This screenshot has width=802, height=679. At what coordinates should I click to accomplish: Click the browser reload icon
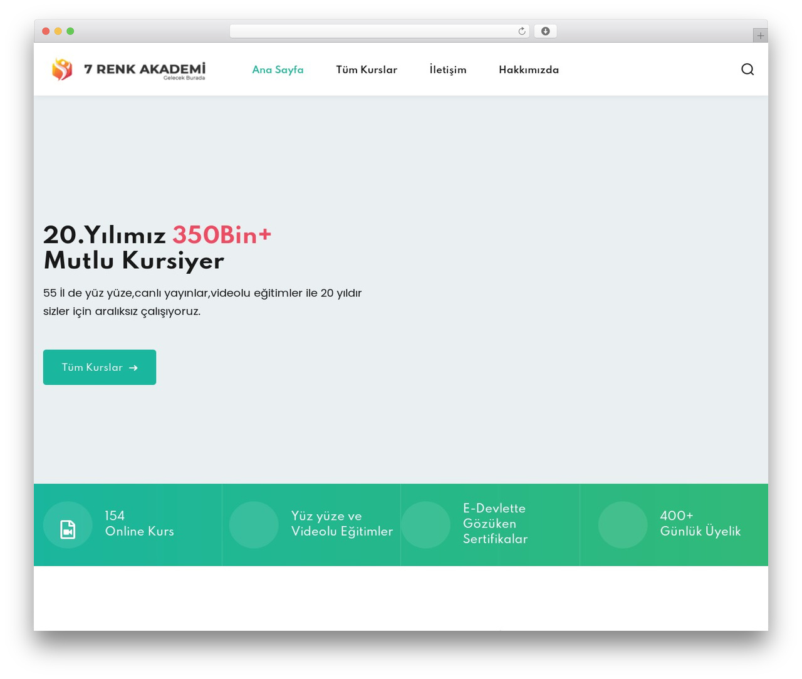pos(522,31)
